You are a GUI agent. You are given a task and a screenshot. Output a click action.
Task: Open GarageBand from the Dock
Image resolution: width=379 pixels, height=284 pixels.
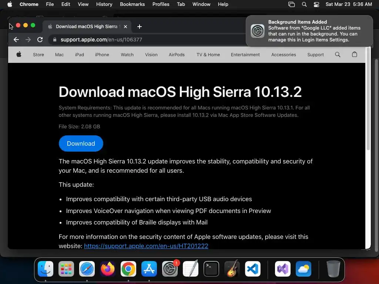[232, 269]
